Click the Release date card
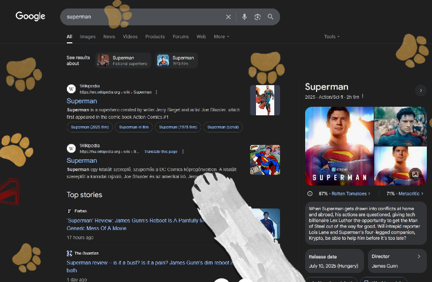 [334, 261]
